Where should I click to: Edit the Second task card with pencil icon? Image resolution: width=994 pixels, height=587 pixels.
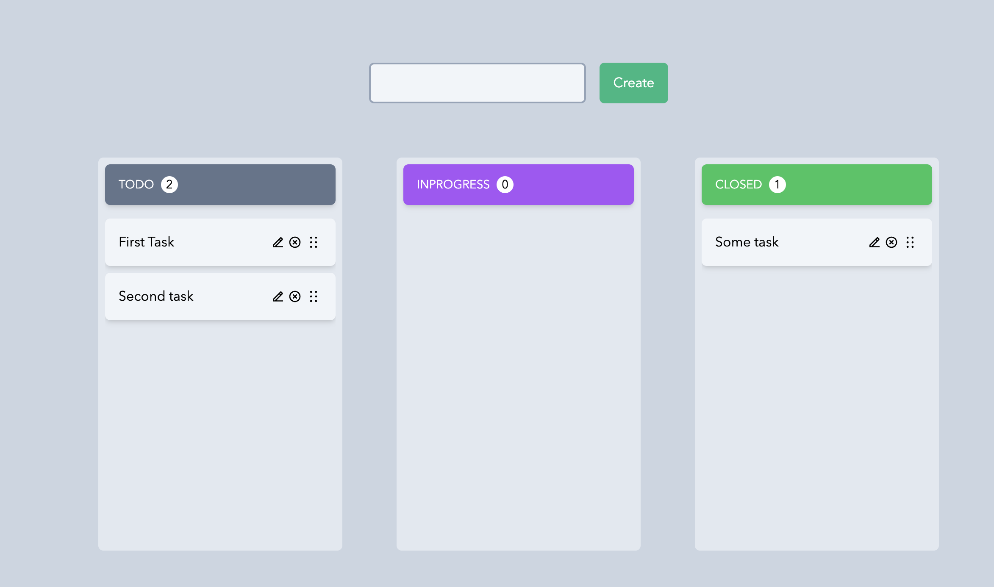click(278, 296)
